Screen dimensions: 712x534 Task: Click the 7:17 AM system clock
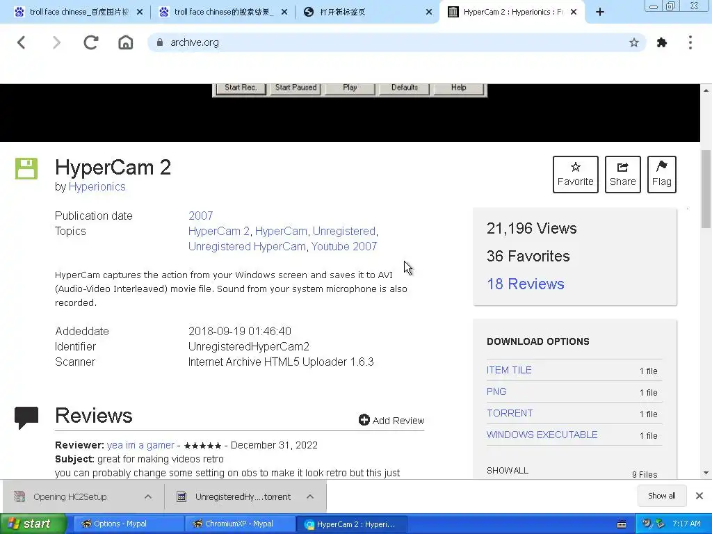pos(686,524)
